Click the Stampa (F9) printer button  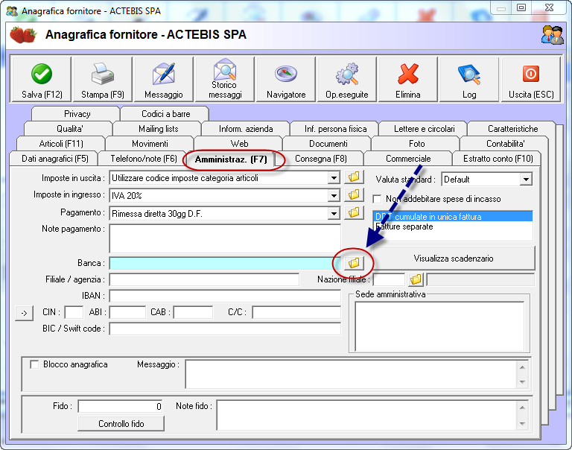(103, 79)
